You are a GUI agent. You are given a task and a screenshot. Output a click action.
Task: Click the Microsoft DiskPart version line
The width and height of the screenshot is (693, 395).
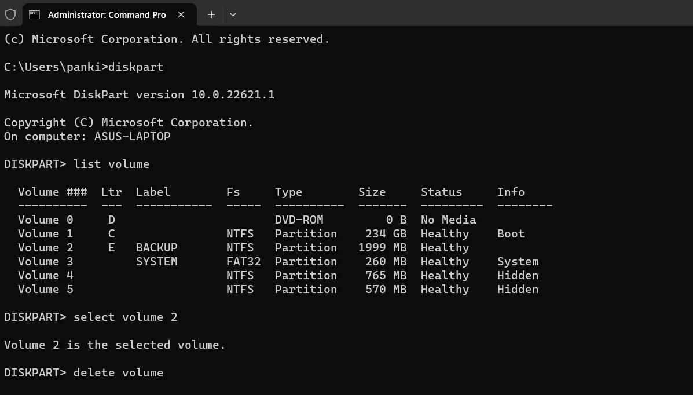pyautogui.click(x=139, y=94)
